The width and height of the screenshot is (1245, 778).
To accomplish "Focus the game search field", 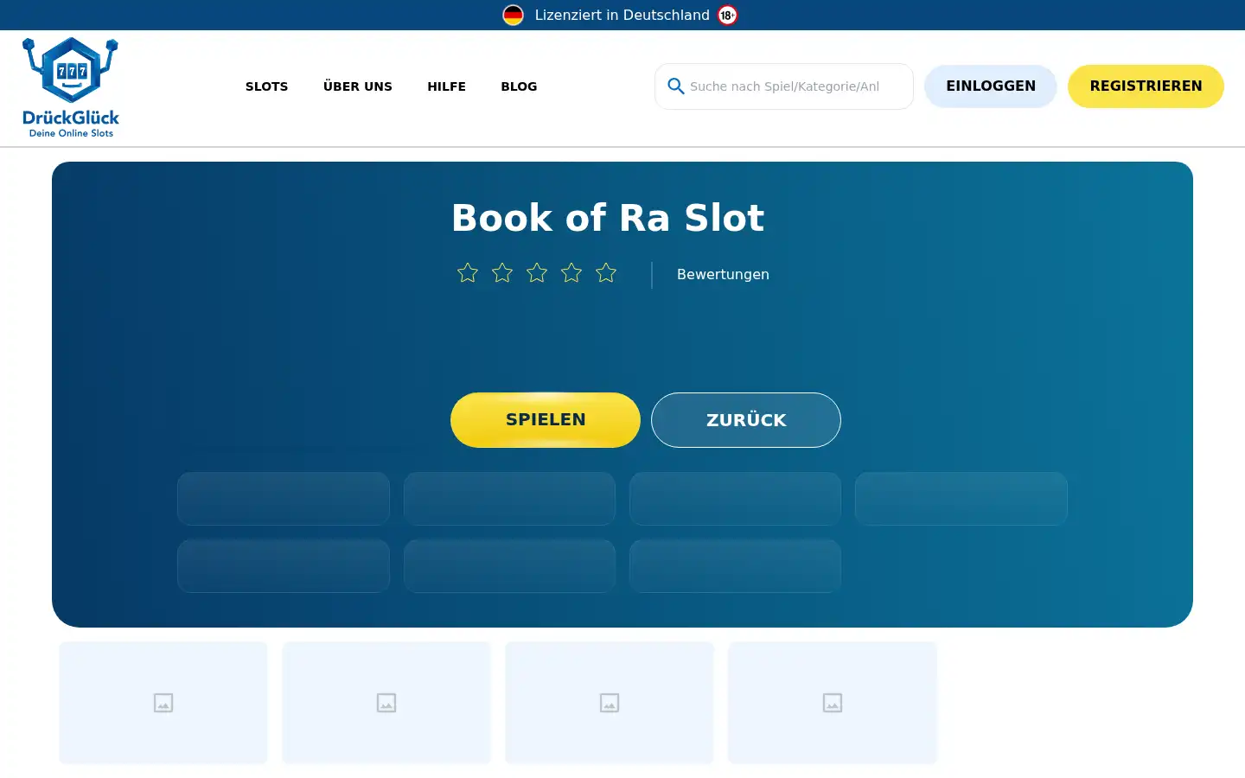I will click(x=784, y=86).
